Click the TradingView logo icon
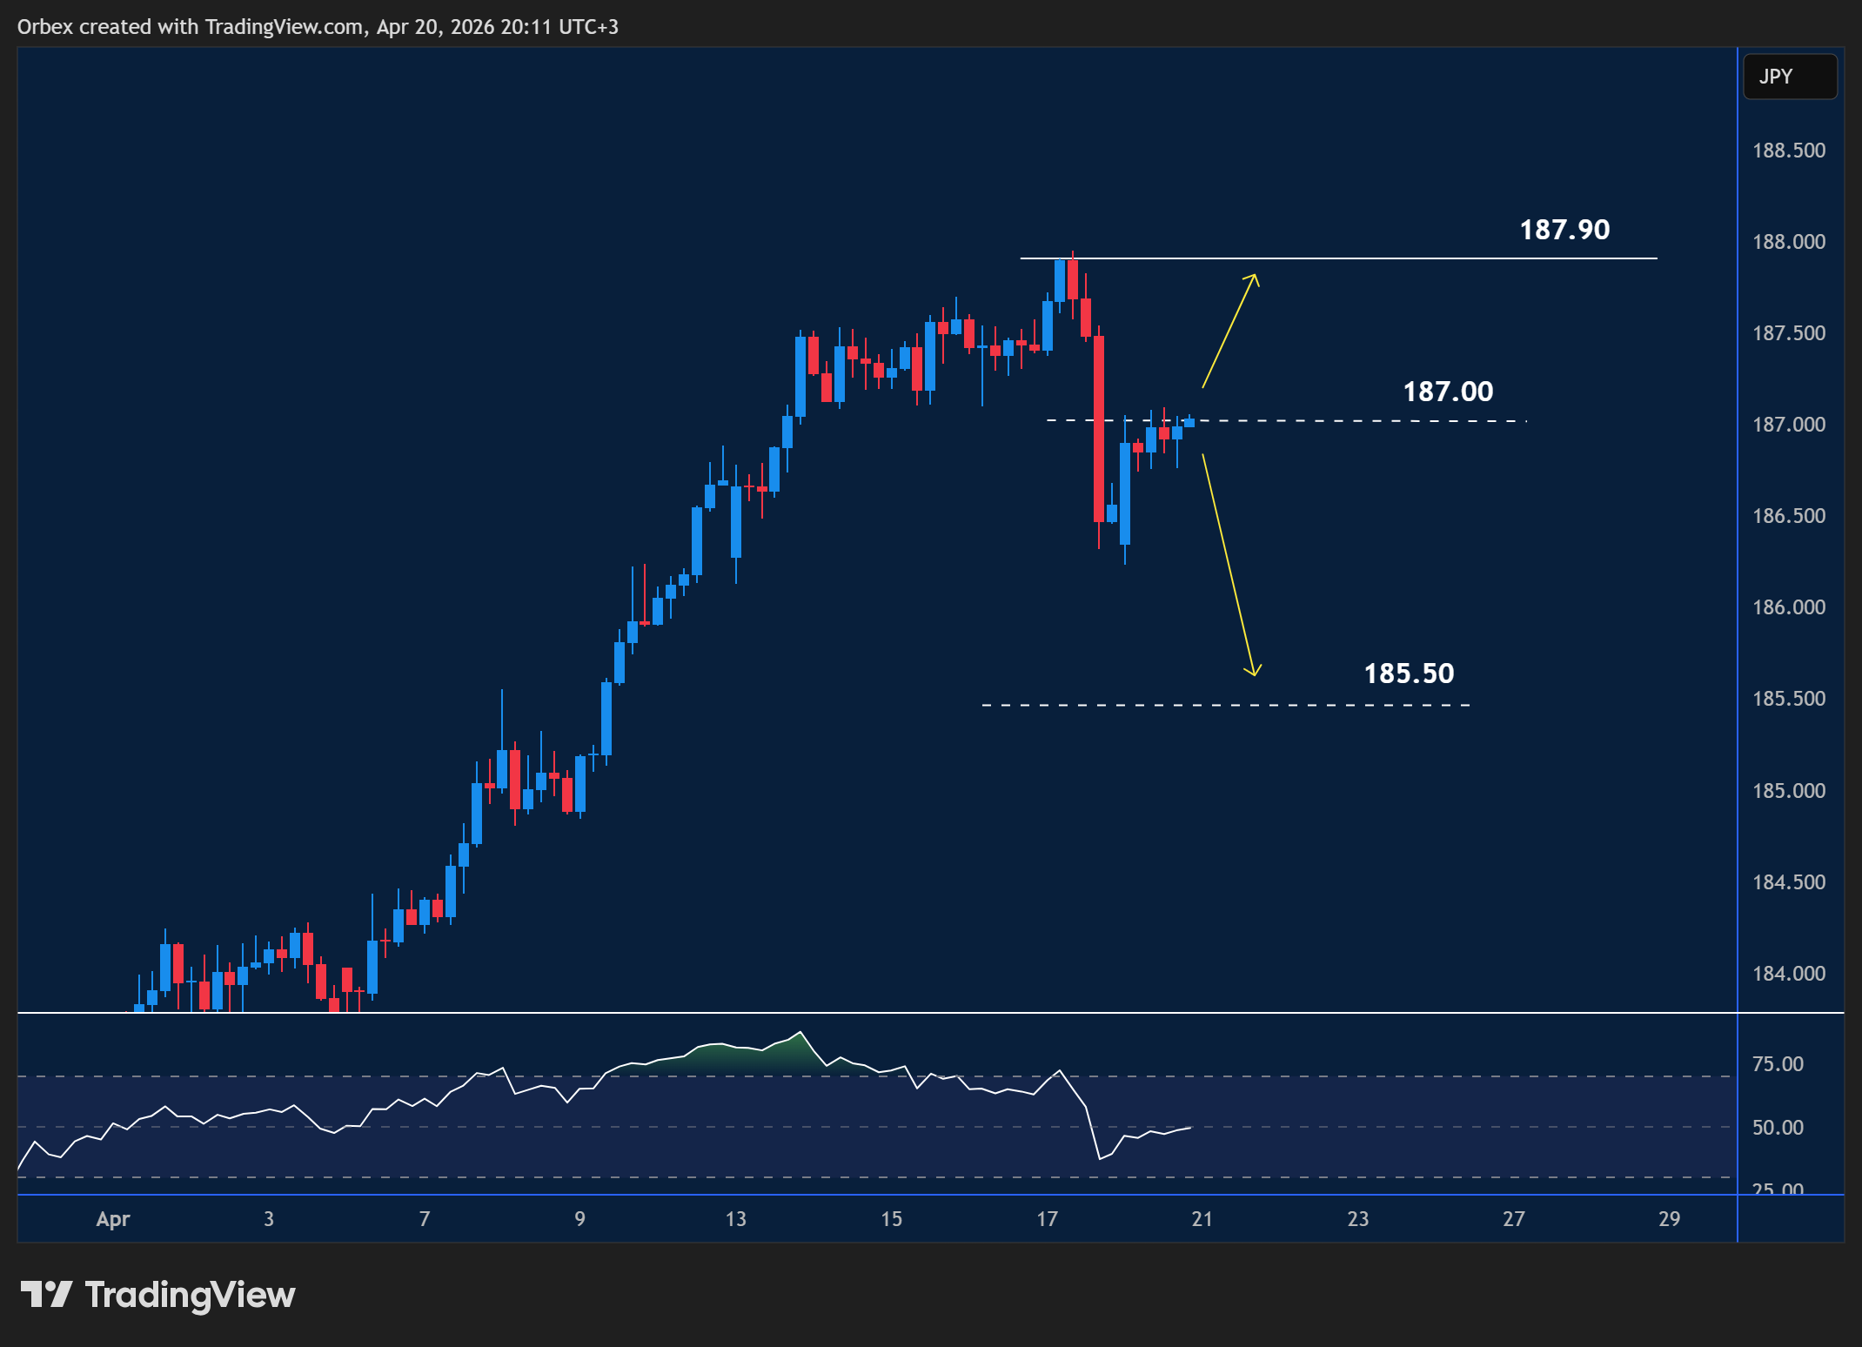The height and width of the screenshot is (1347, 1862). 45,1294
